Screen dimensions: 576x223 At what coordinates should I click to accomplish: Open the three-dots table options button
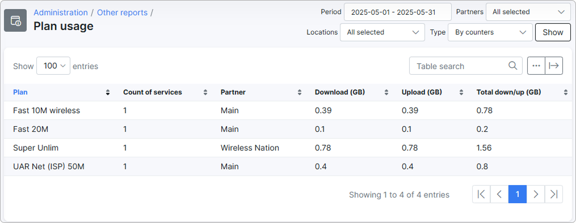point(536,66)
